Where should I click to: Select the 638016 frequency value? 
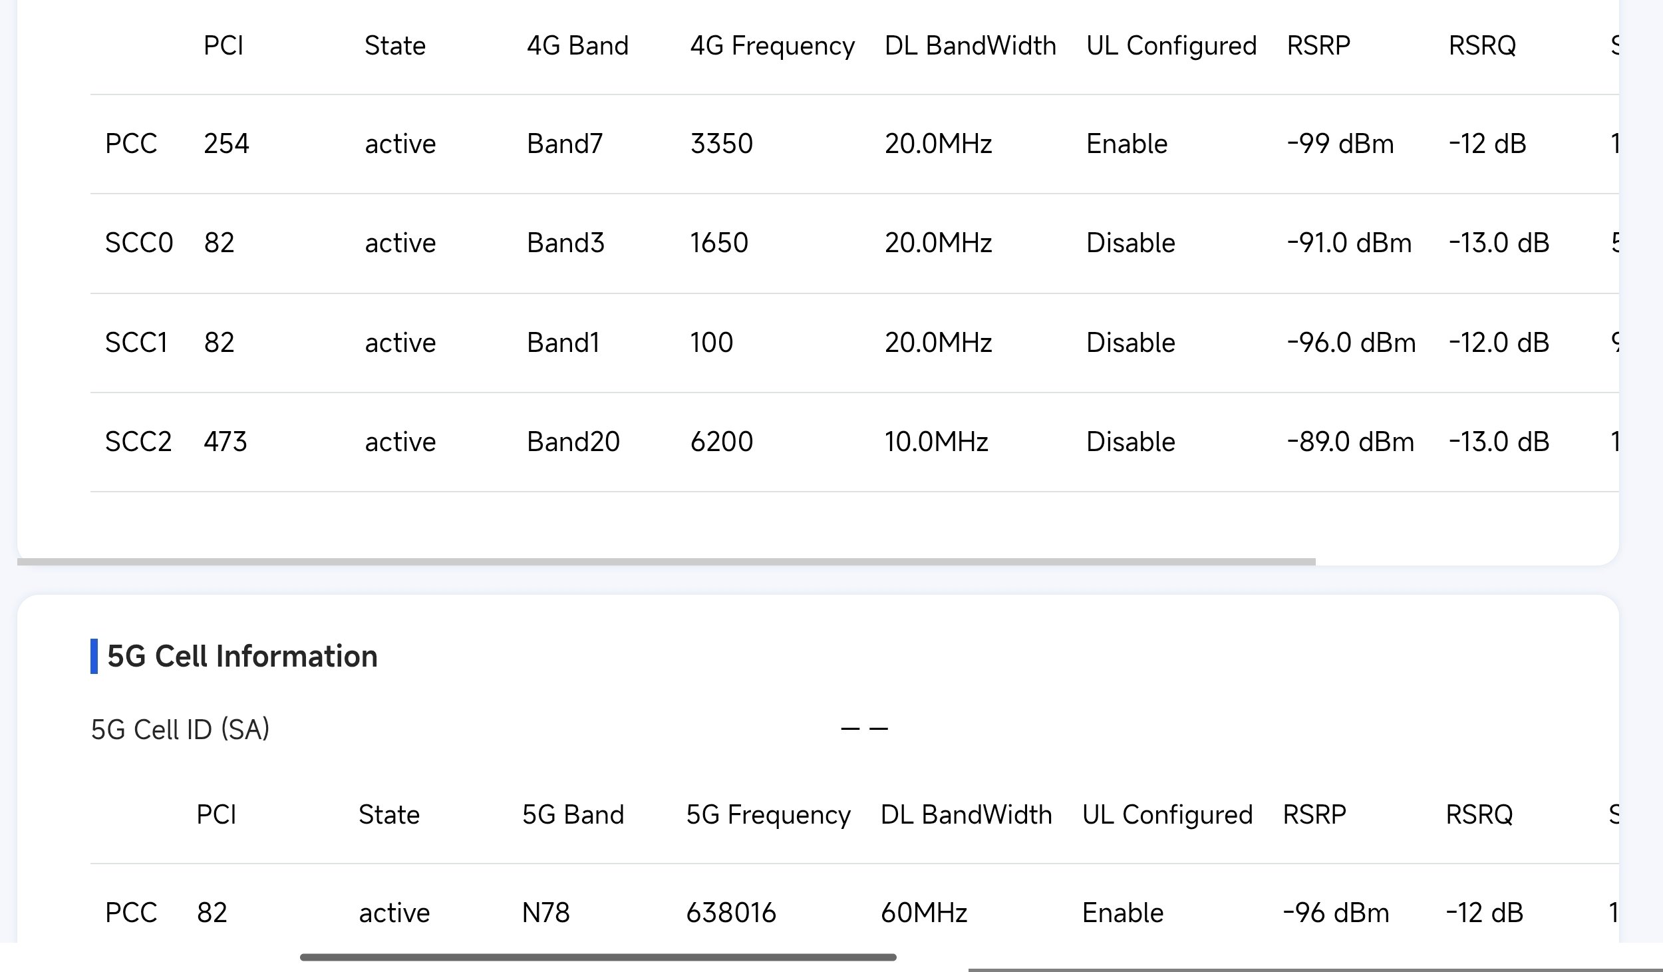click(730, 913)
